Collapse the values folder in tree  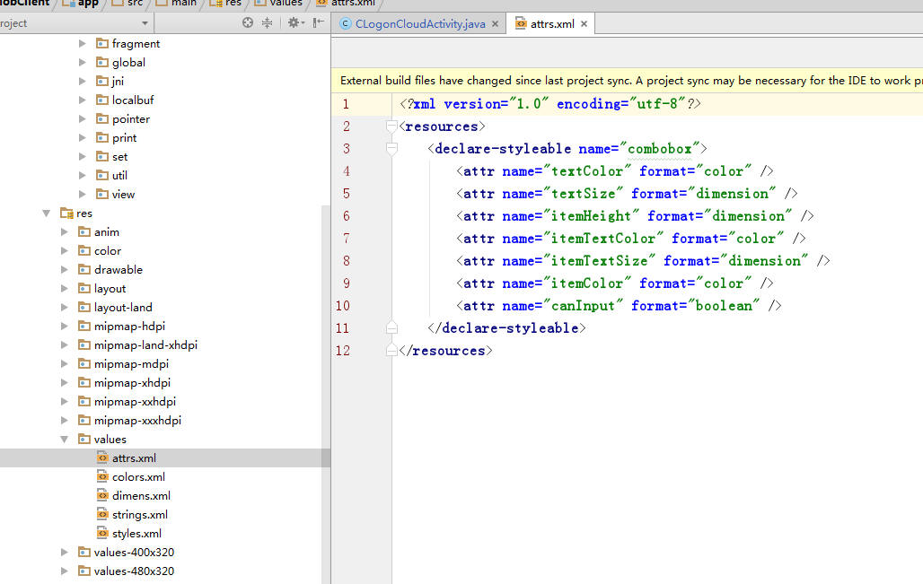pos(65,440)
